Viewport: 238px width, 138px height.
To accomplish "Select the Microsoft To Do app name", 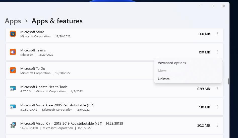I will [33, 68].
